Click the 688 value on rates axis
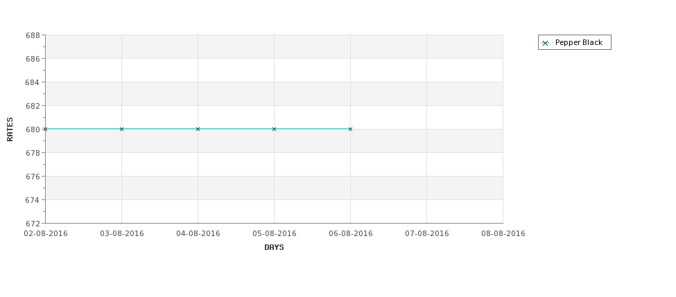Viewport: 676px width, 297px height. 33,35
